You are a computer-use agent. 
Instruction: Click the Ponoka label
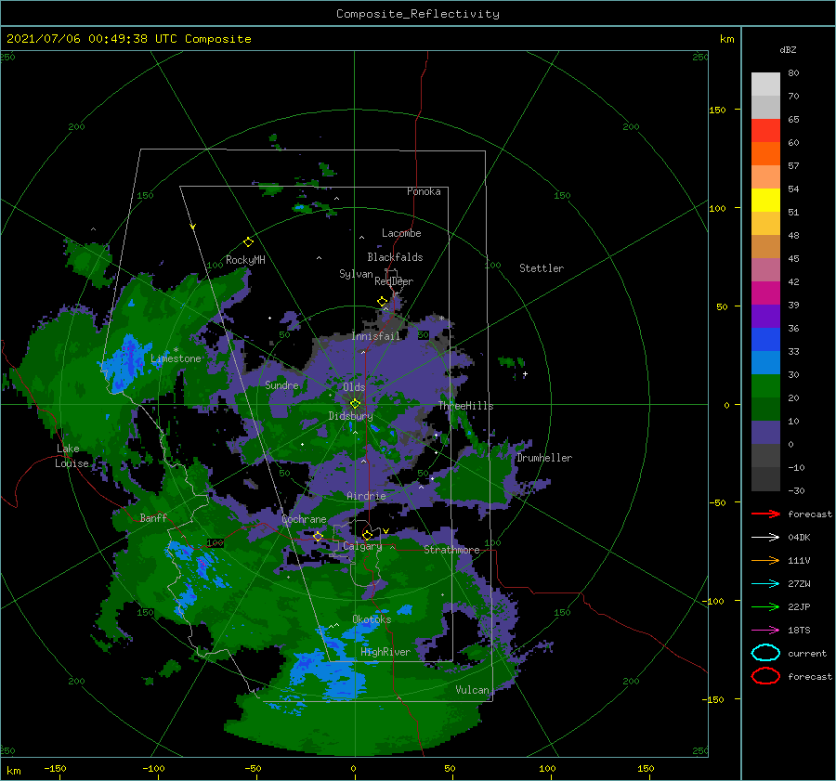(424, 191)
